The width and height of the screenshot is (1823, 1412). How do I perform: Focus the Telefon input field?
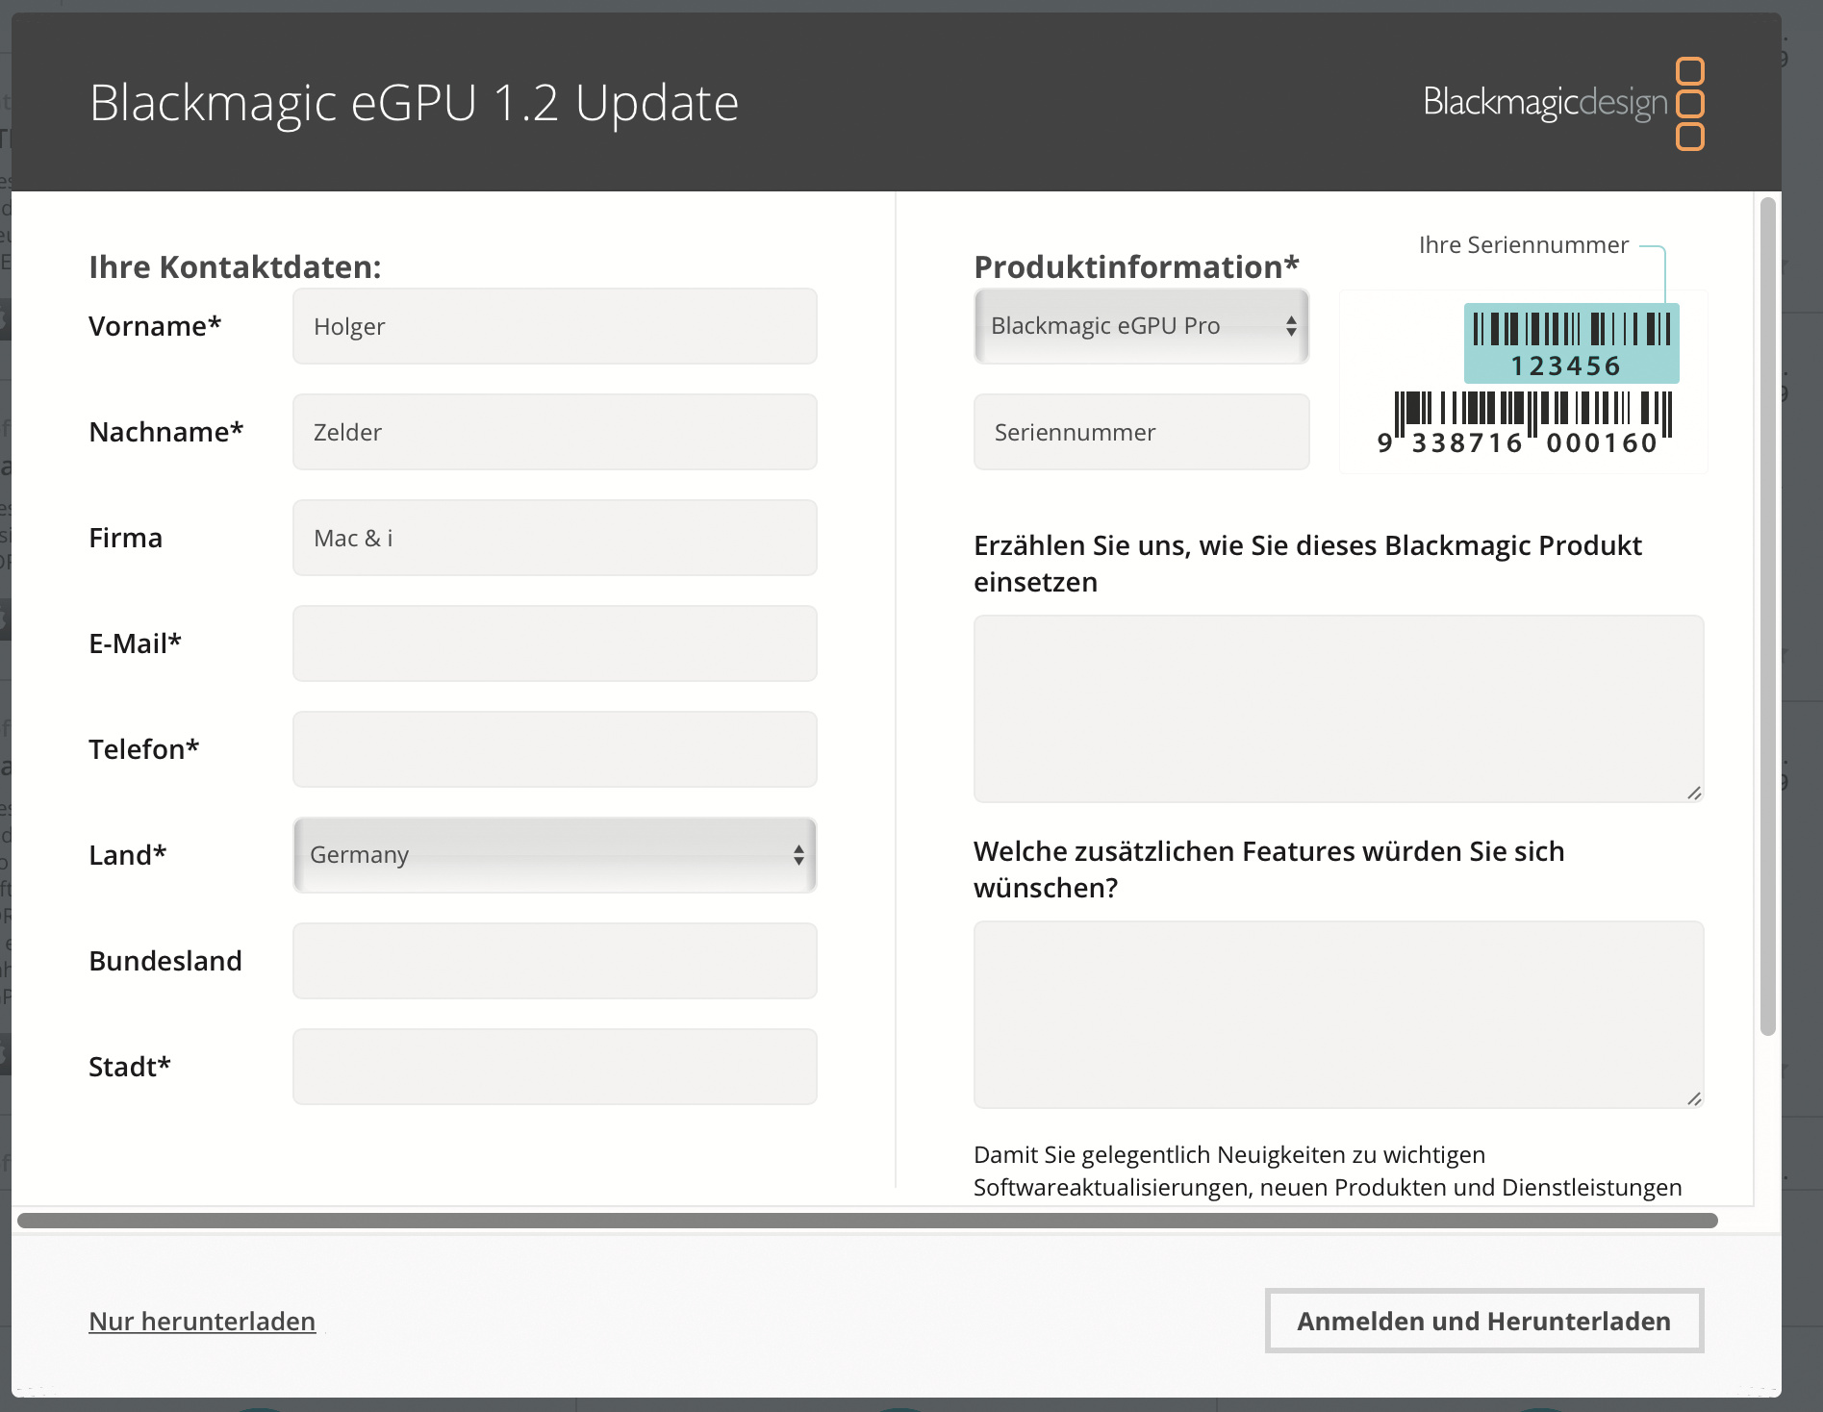point(555,749)
